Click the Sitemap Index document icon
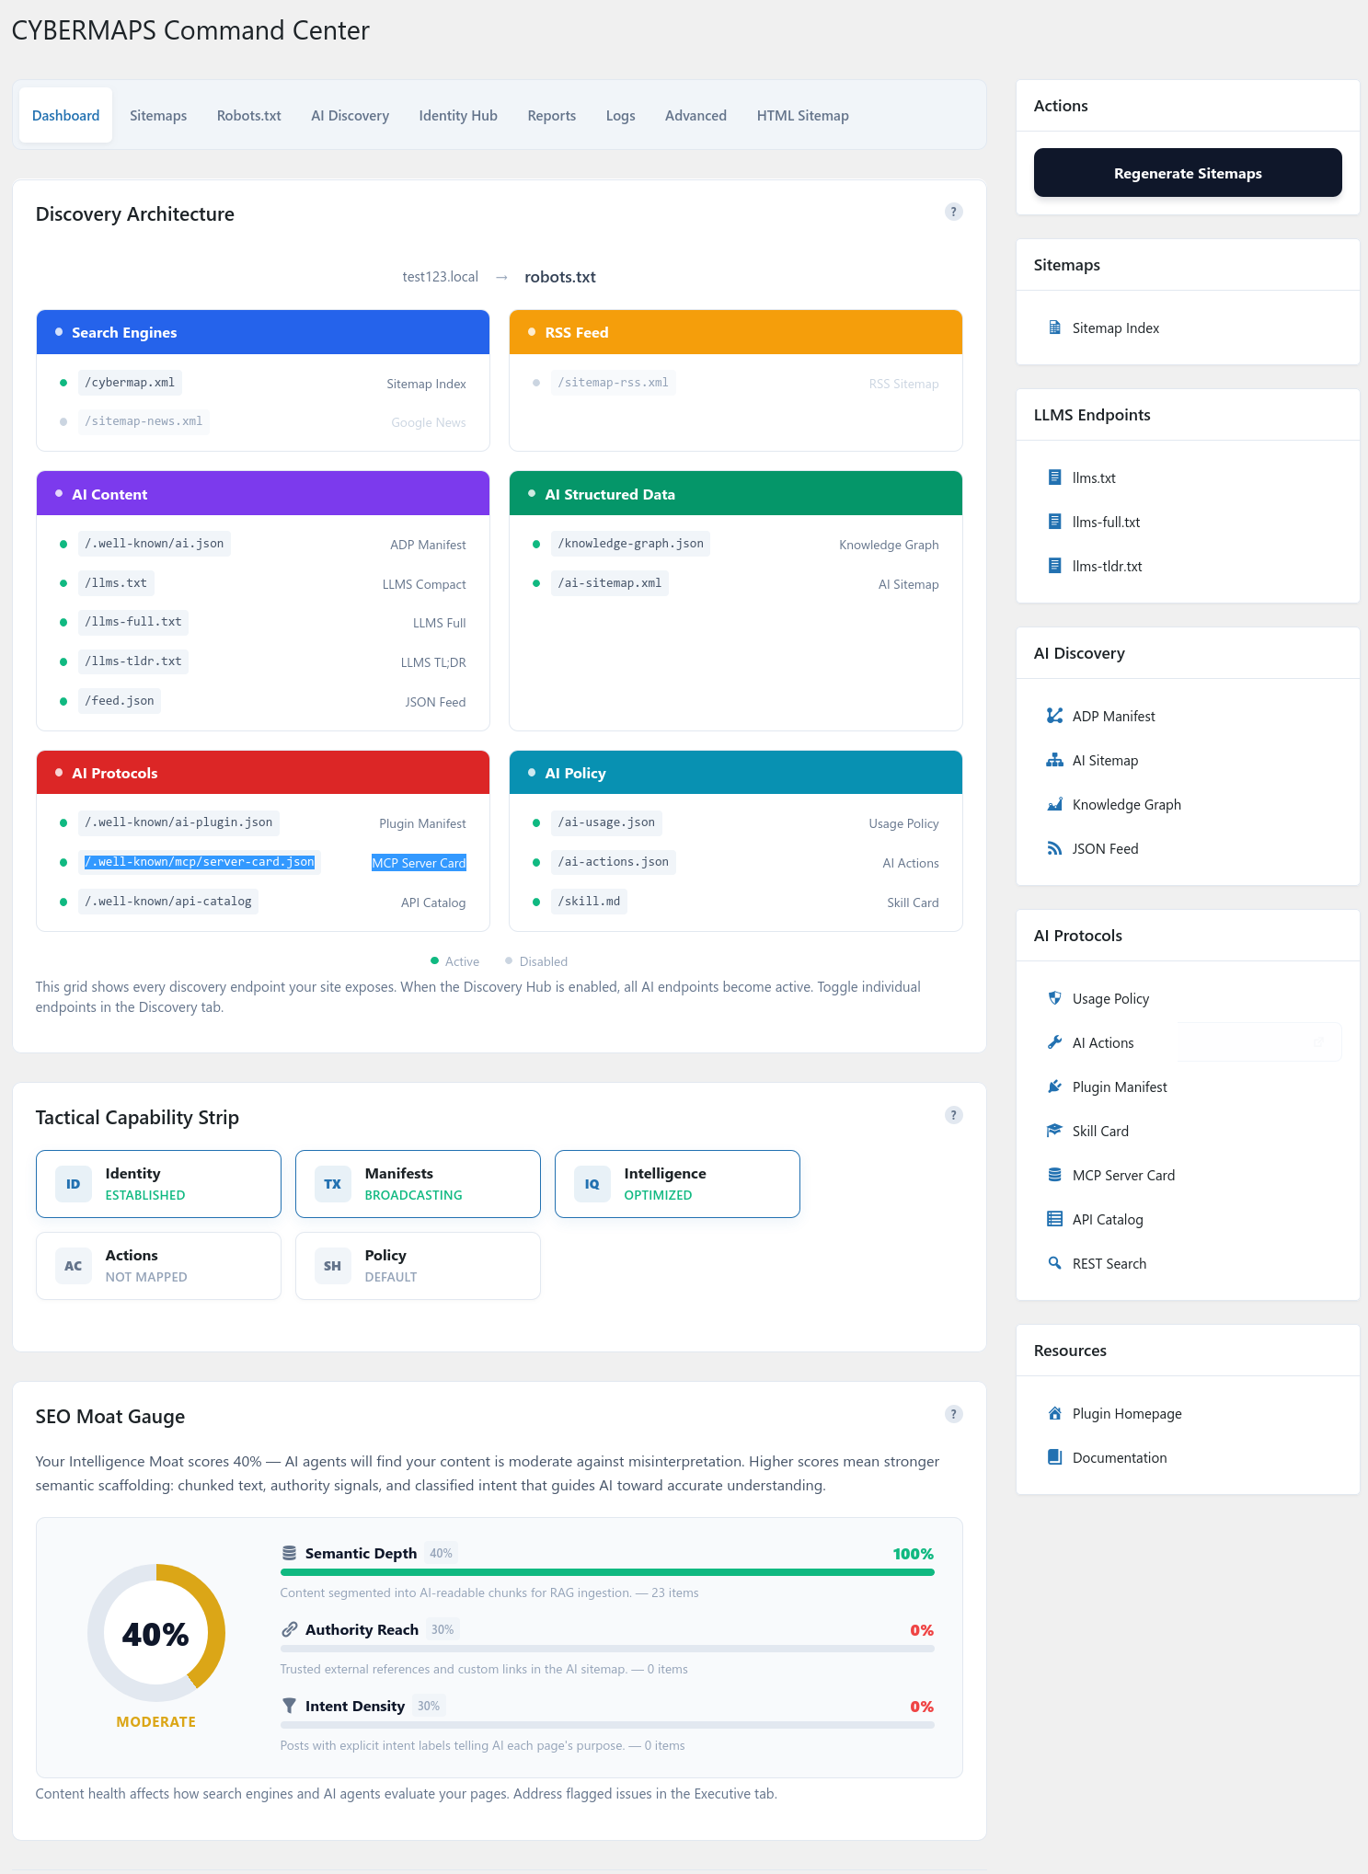The width and height of the screenshot is (1368, 1874). (x=1054, y=328)
